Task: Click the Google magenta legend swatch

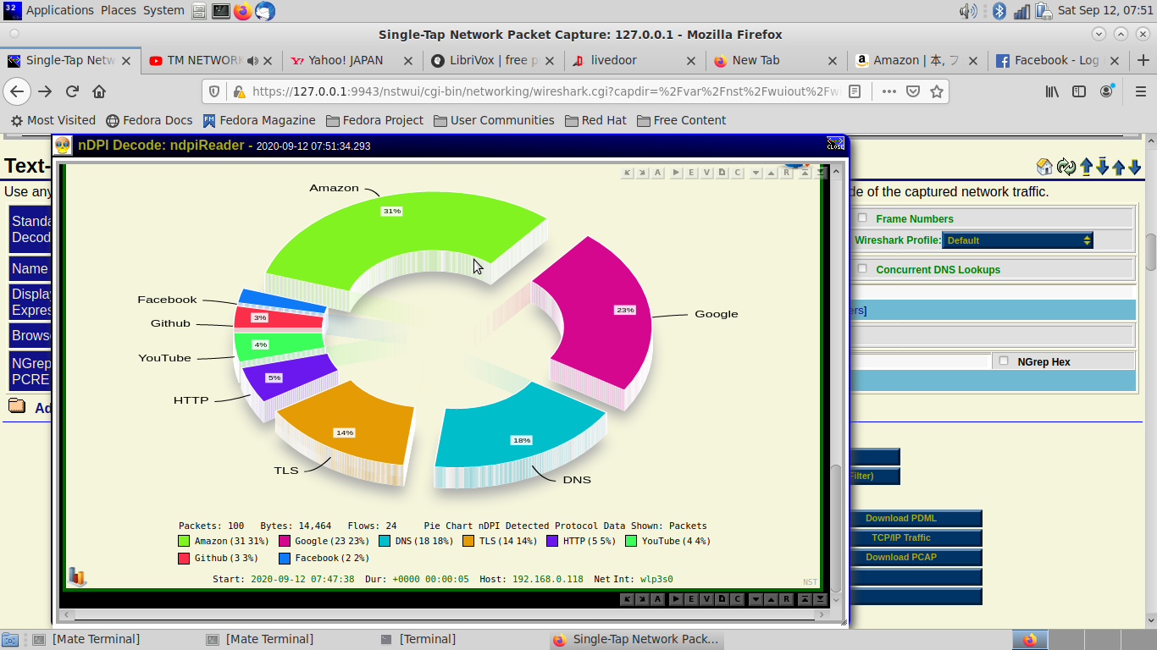Action: (285, 541)
